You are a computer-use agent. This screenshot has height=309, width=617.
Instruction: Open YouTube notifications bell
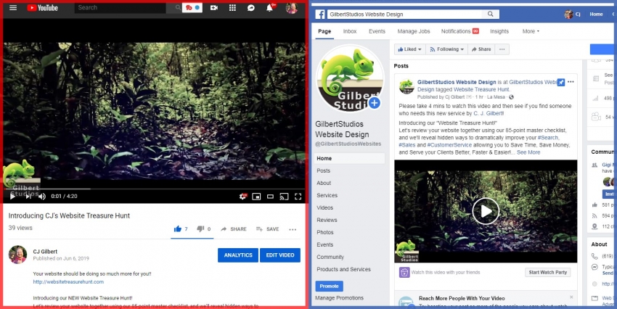click(269, 7)
